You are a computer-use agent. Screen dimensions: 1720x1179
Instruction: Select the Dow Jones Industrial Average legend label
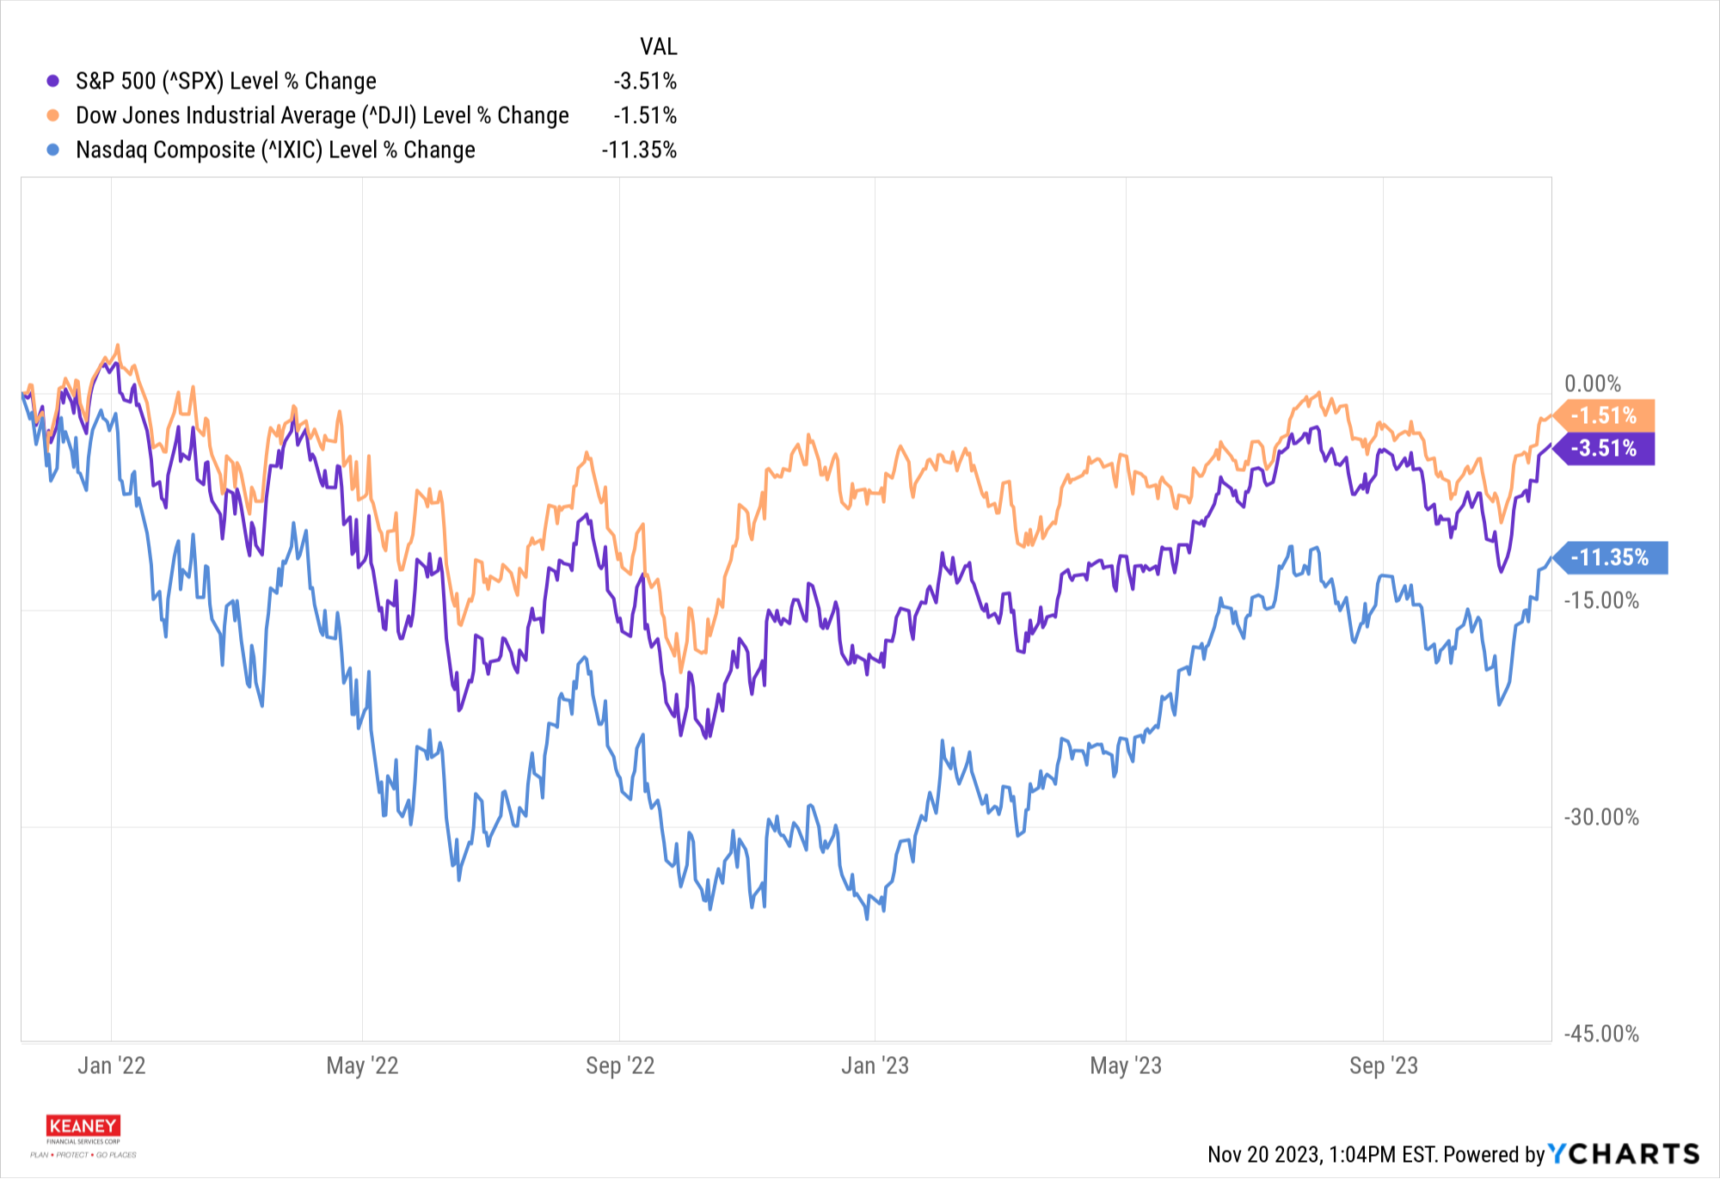pyautogui.click(x=322, y=115)
